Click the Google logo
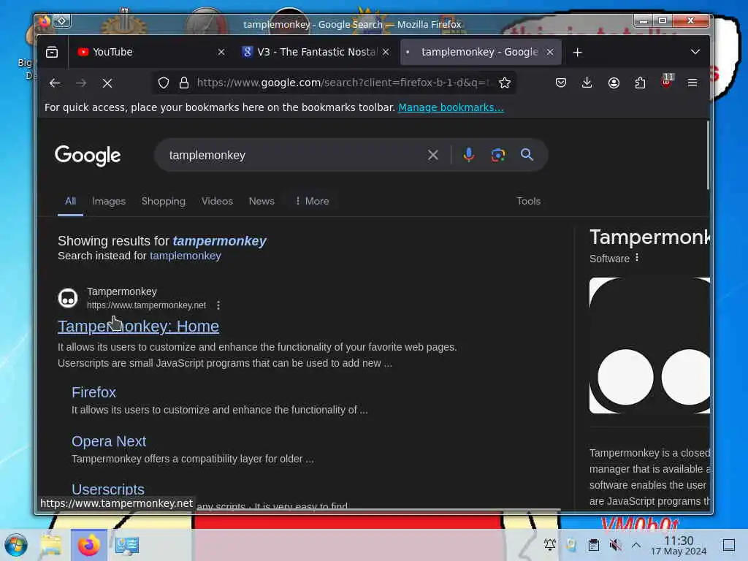Image resolution: width=748 pixels, height=561 pixels. [x=88, y=155]
